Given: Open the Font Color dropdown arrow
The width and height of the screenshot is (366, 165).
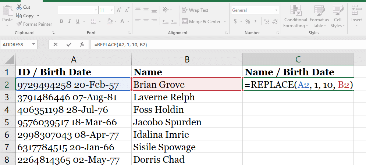Looking at the screenshot, I should click(x=129, y=21).
